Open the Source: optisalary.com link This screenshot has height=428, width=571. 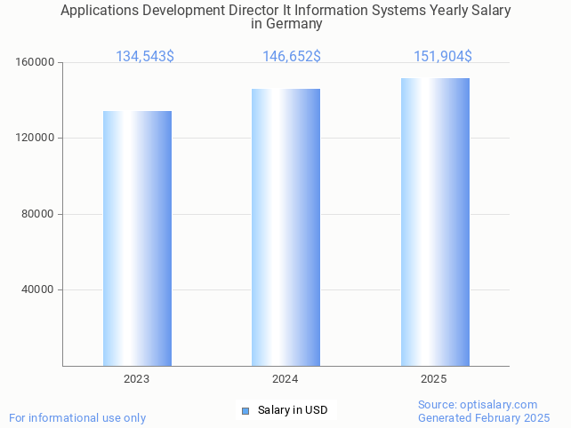click(x=478, y=404)
